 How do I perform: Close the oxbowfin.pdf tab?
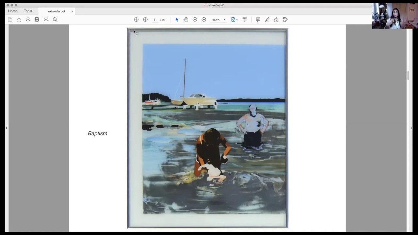72,11
